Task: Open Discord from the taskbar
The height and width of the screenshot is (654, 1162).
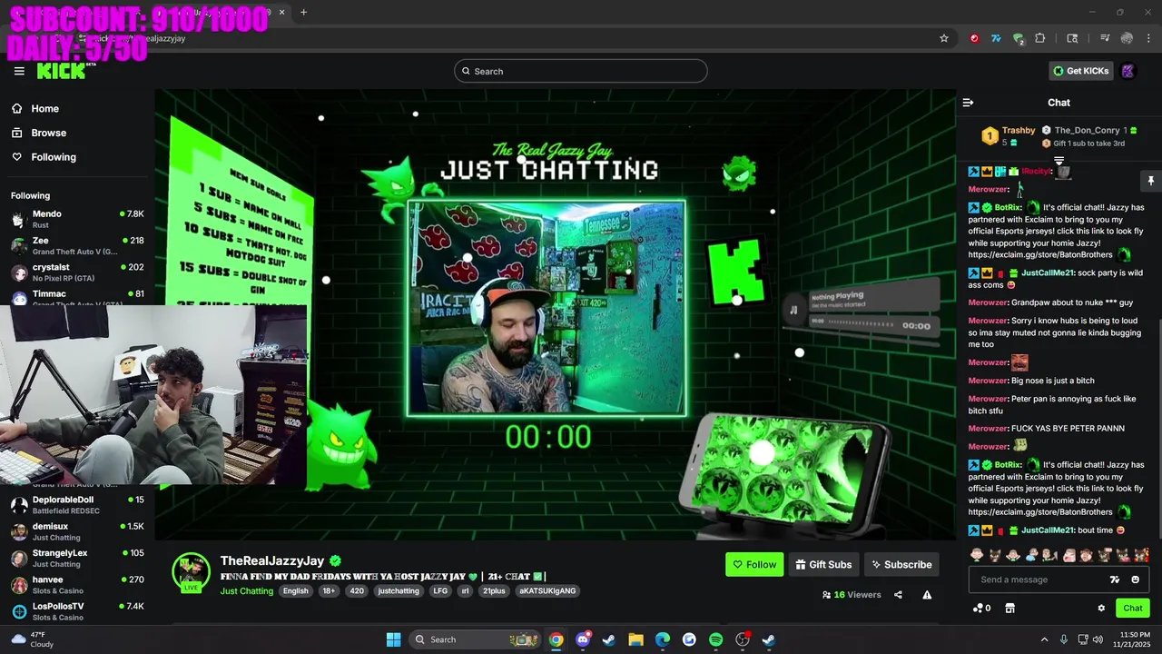Action: click(583, 639)
